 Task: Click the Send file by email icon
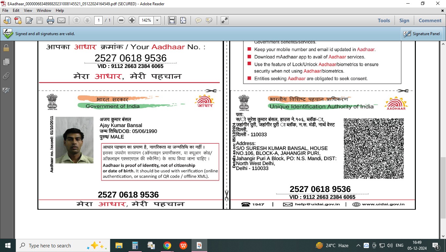tap(61, 20)
